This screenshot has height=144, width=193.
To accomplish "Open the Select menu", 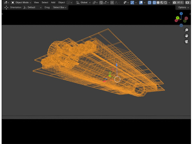I will coord(45,2).
